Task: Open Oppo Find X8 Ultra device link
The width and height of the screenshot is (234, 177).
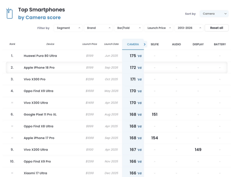Action: [x=39, y=126]
